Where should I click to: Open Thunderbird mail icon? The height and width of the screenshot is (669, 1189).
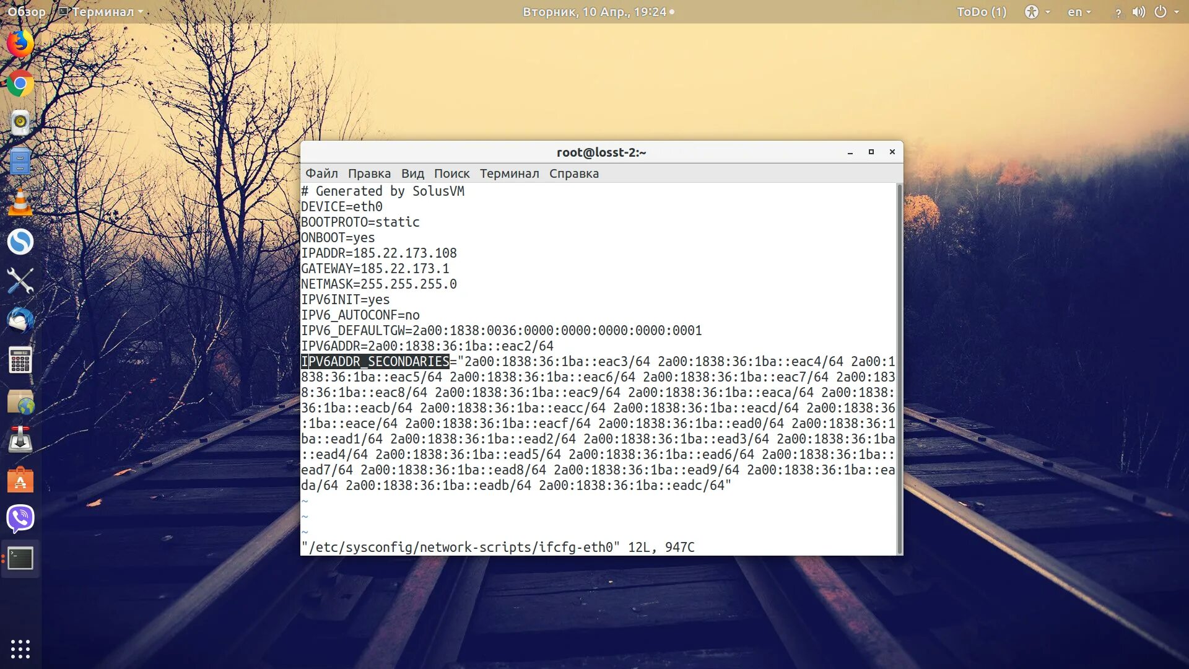tap(20, 320)
